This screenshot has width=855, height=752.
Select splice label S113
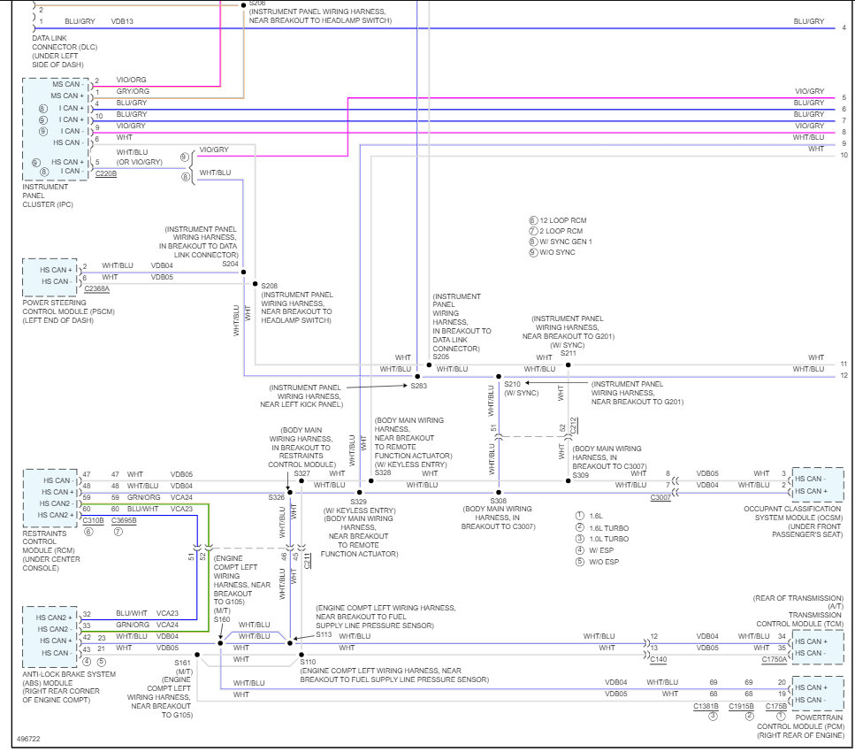coord(324,634)
